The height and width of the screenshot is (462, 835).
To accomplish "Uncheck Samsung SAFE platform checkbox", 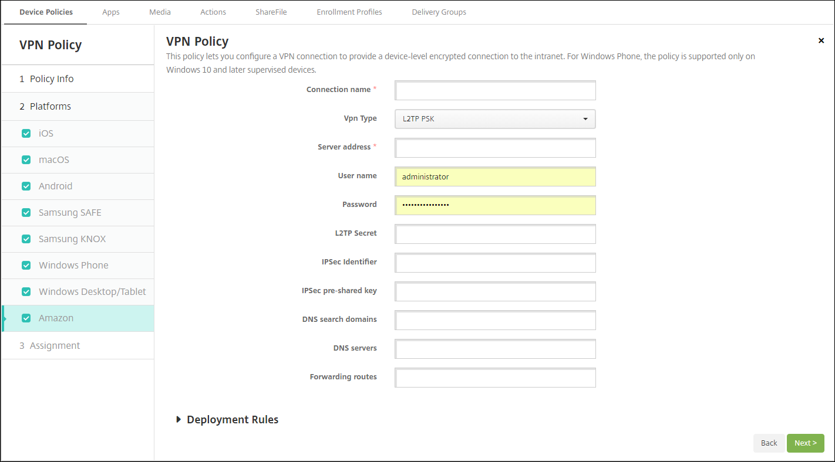I will pyautogui.click(x=26, y=213).
